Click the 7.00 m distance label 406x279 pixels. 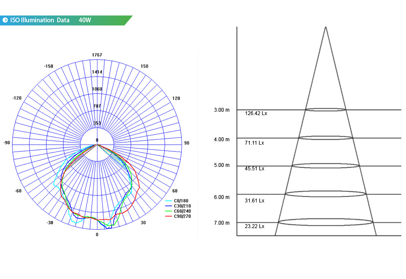(222, 223)
